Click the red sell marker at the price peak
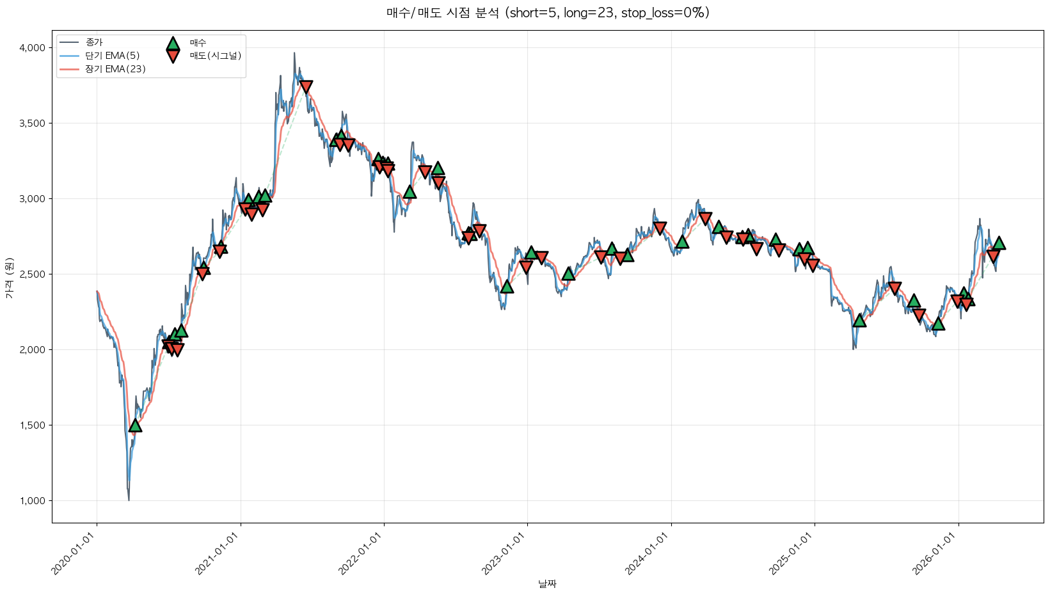Viewport: 1050px width, 595px height. (x=306, y=87)
